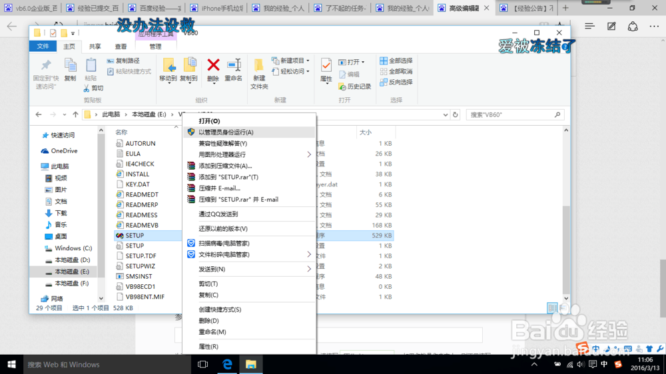Image resolution: width=666 pixels, height=374 pixels.
Task: Select Downloads (下载) in sidebar
Action: 56,213
